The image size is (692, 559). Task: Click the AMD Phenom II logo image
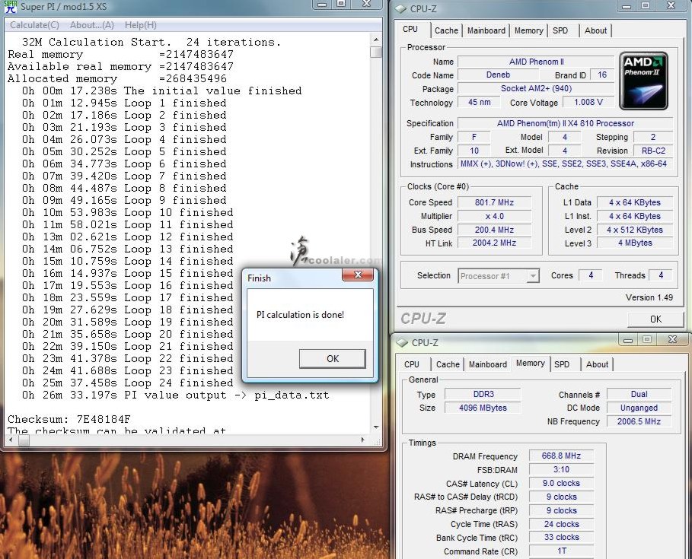click(x=643, y=81)
